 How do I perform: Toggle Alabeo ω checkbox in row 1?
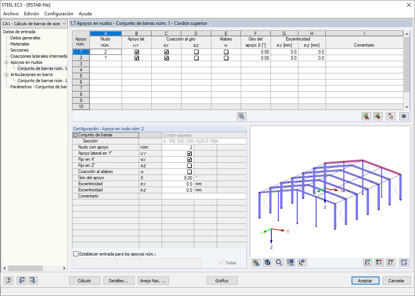point(226,52)
